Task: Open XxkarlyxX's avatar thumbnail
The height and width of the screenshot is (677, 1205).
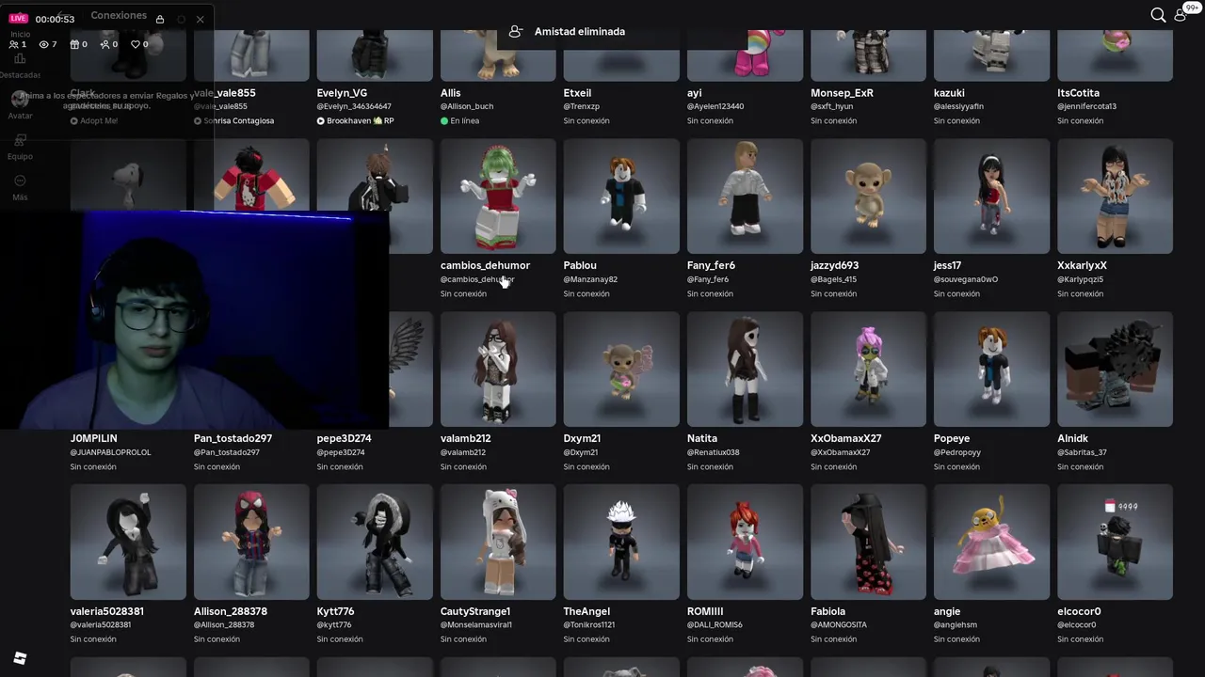Action: click(1115, 196)
